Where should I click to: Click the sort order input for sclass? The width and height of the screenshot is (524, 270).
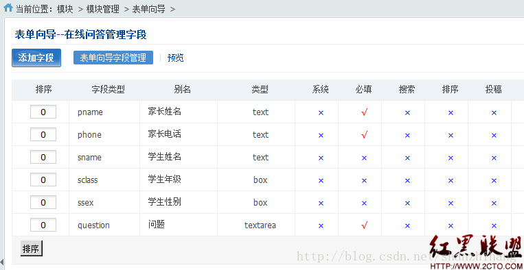coord(43,180)
